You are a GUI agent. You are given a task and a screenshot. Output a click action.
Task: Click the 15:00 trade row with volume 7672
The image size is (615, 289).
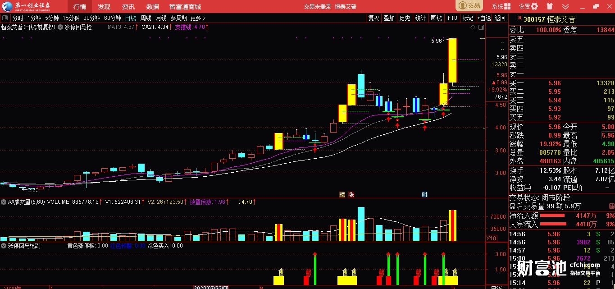(x=562, y=258)
